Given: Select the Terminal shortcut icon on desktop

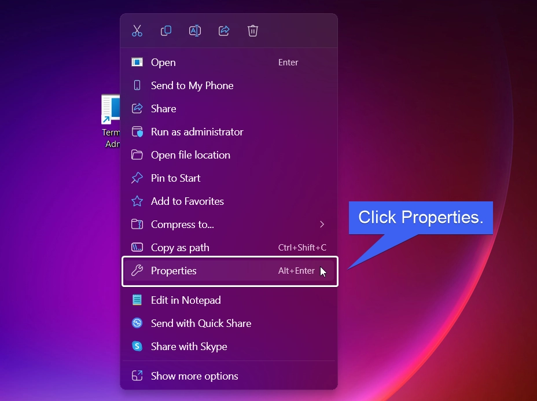Looking at the screenshot, I should pyautogui.click(x=111, y=109).
